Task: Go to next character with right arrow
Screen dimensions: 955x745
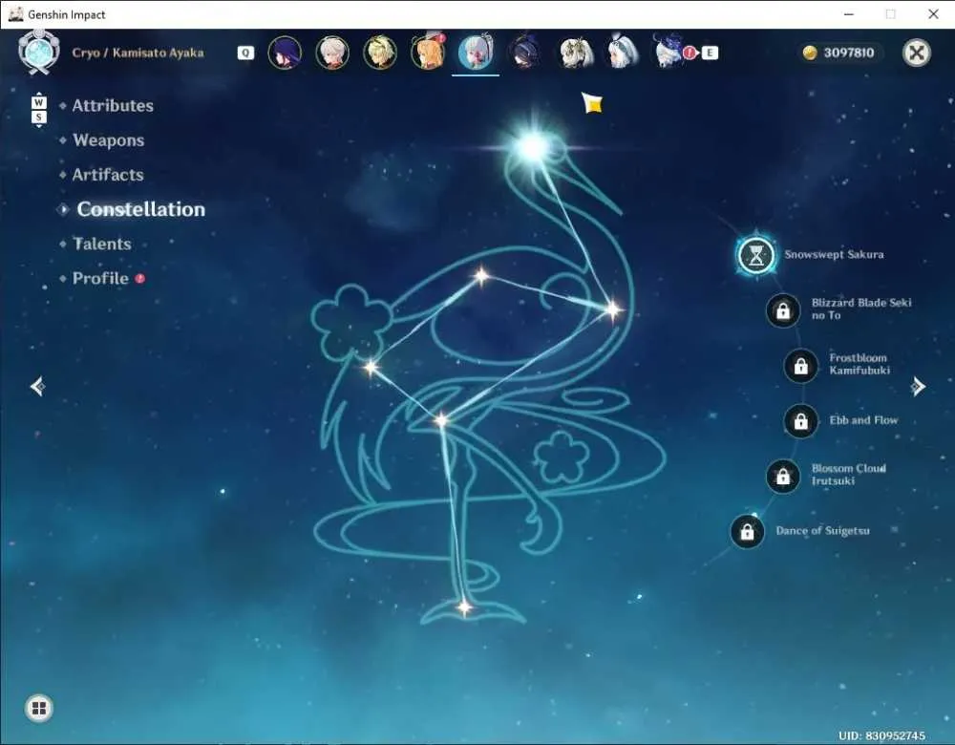Action: click(918, 386)
